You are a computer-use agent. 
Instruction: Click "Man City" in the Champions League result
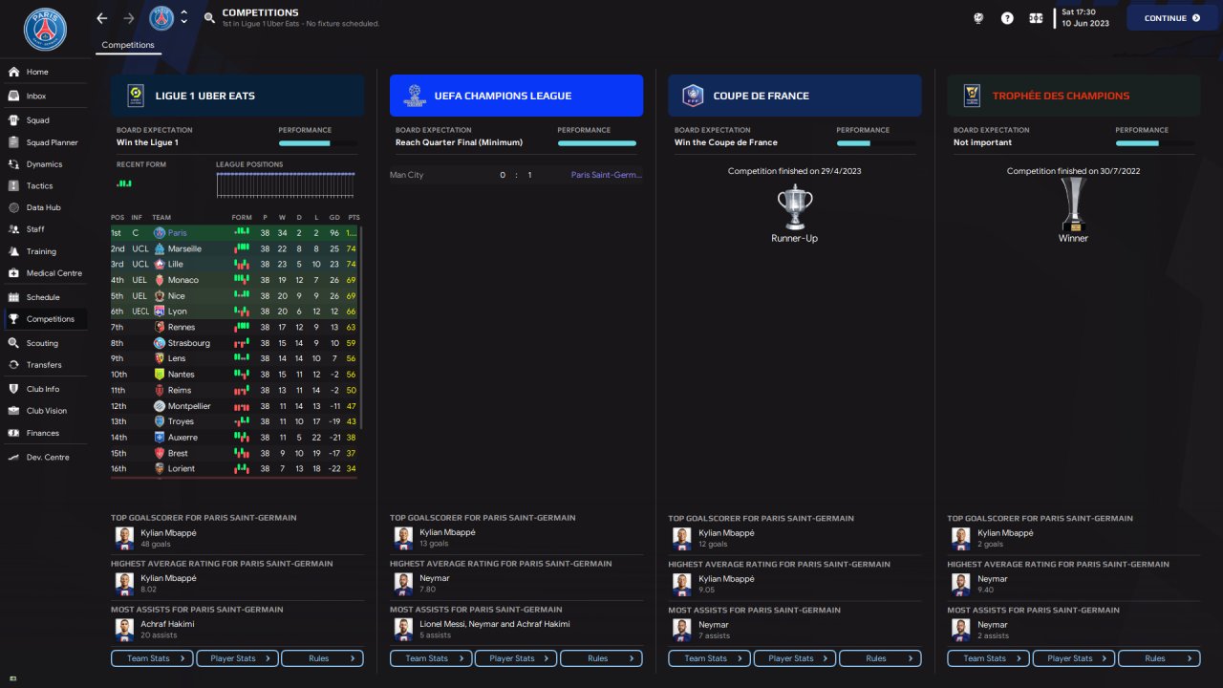(x=407, y=175)
